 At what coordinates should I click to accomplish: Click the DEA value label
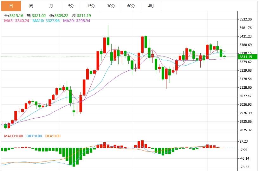click(x=53, y=136)
